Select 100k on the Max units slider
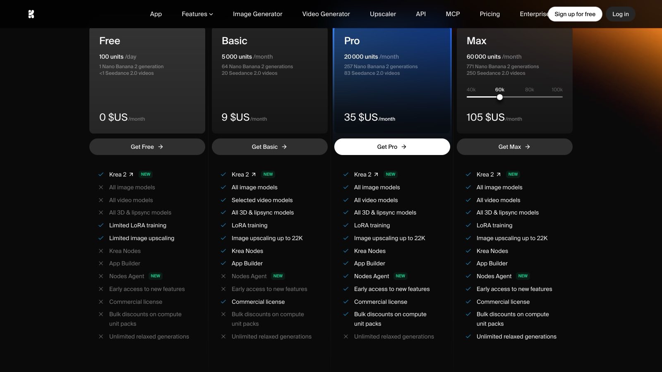 pyautogui.click(x=557, y=90)
